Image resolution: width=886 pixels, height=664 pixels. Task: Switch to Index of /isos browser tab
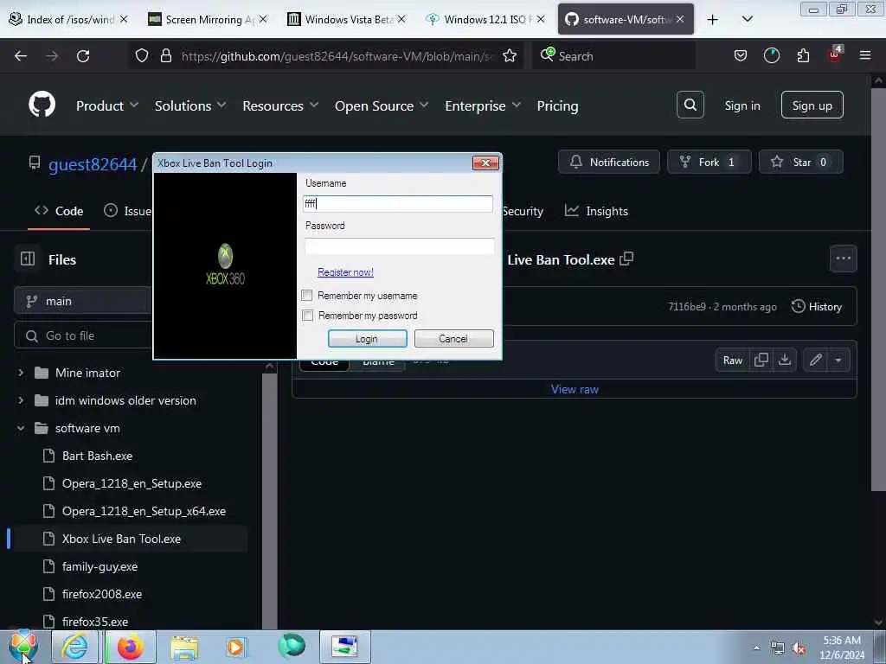click(69, 20)
